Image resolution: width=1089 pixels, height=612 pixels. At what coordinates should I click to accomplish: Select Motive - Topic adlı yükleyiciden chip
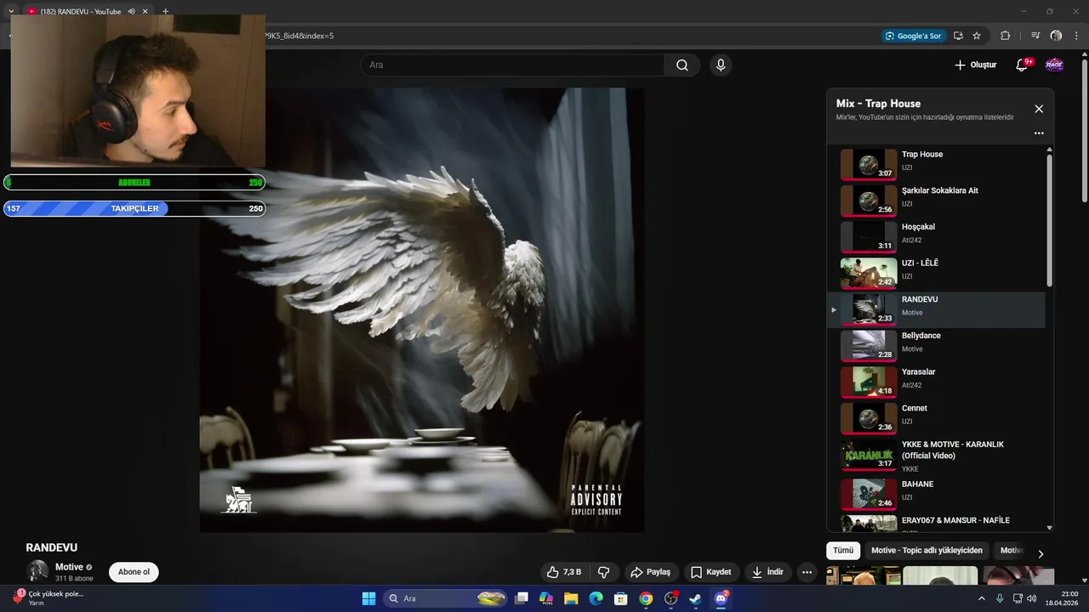coord(927,551)
